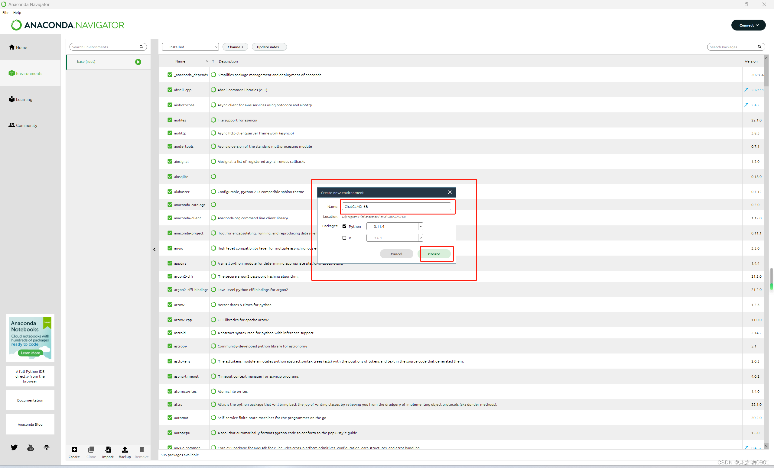Click the Backup environment icon
774x468 pixels.
[x=125, y=450]
